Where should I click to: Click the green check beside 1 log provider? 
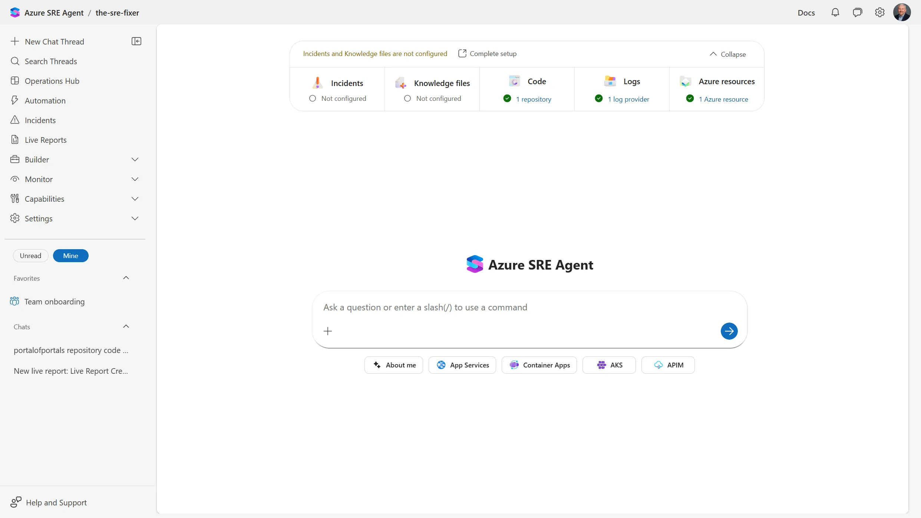coord(599,98)
